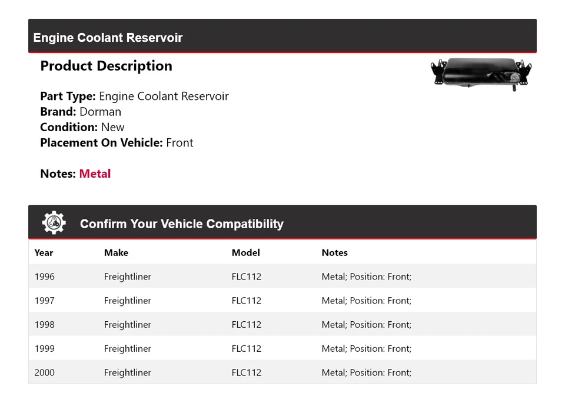
Task: Click the 2000 row notes cell
Action: click(366, 372)
